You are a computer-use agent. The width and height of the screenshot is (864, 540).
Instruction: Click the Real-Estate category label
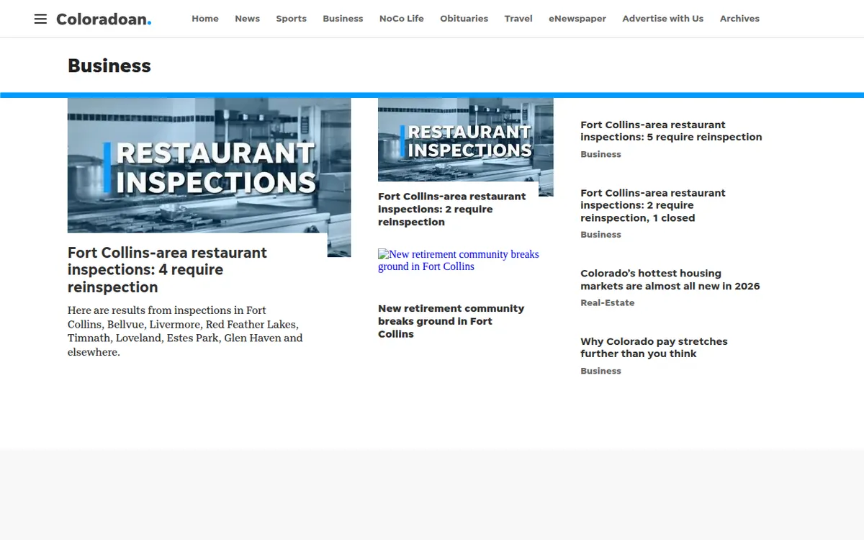(608, 303)
